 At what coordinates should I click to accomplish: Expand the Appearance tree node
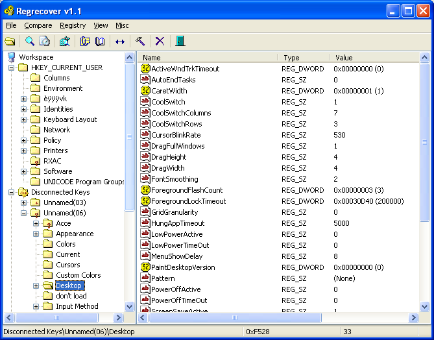point(36,234)
